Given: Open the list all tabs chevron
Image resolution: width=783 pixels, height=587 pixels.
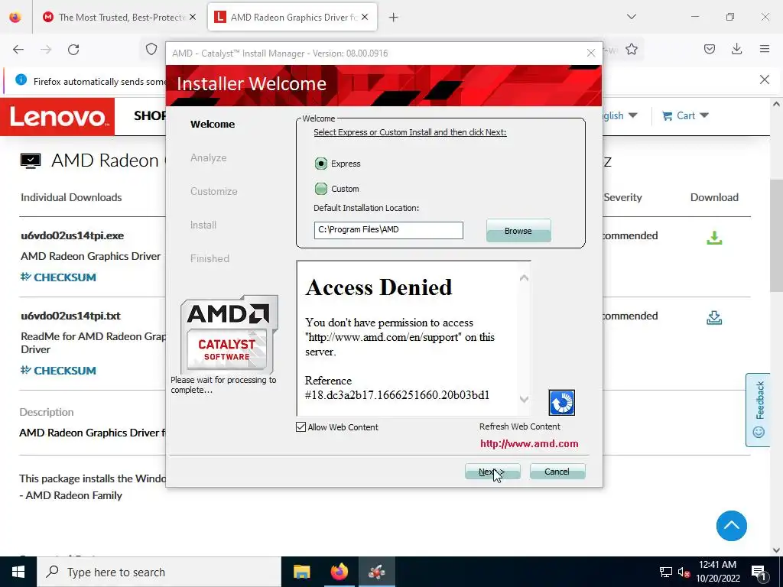Looking at the screenshot, I should click(631, 17).
